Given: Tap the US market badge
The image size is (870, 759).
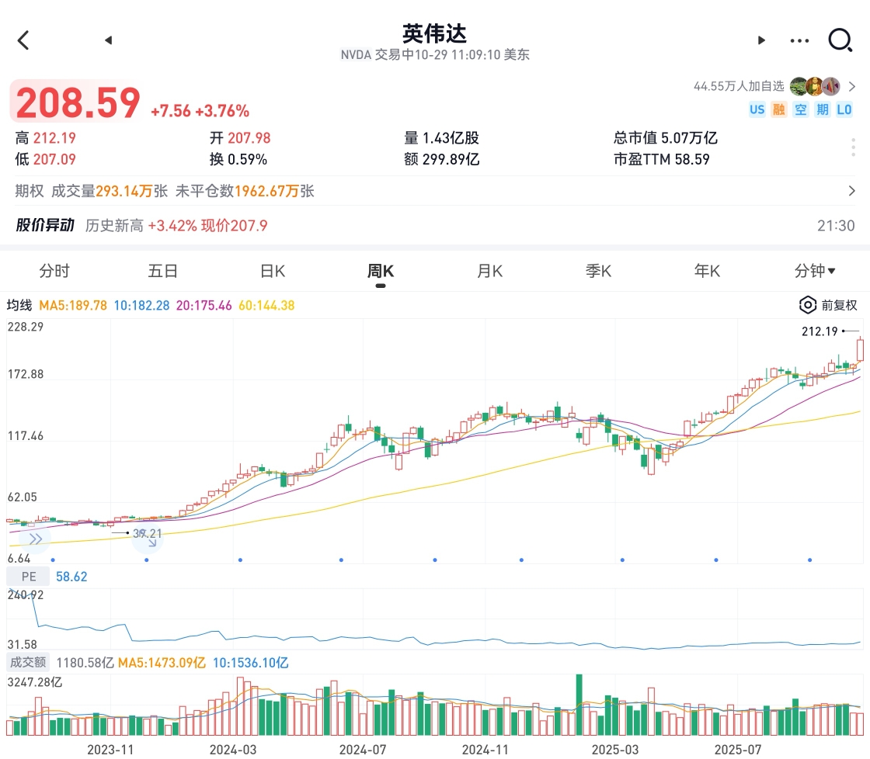Looking at the screenshot, I should click(x=757, y=109).
